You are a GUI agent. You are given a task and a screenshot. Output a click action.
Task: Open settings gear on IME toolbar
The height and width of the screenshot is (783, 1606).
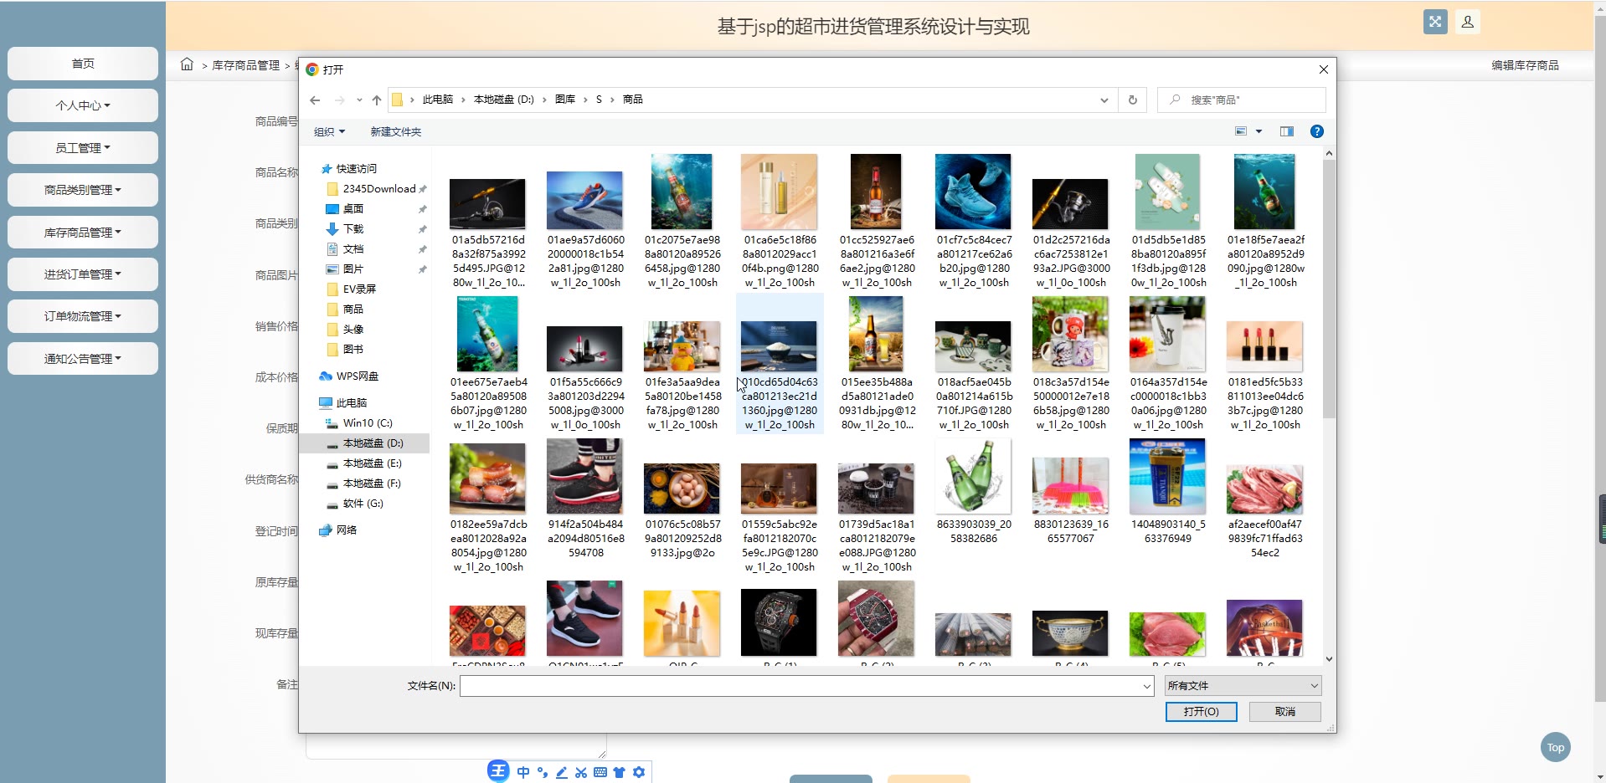click(639, 772)
